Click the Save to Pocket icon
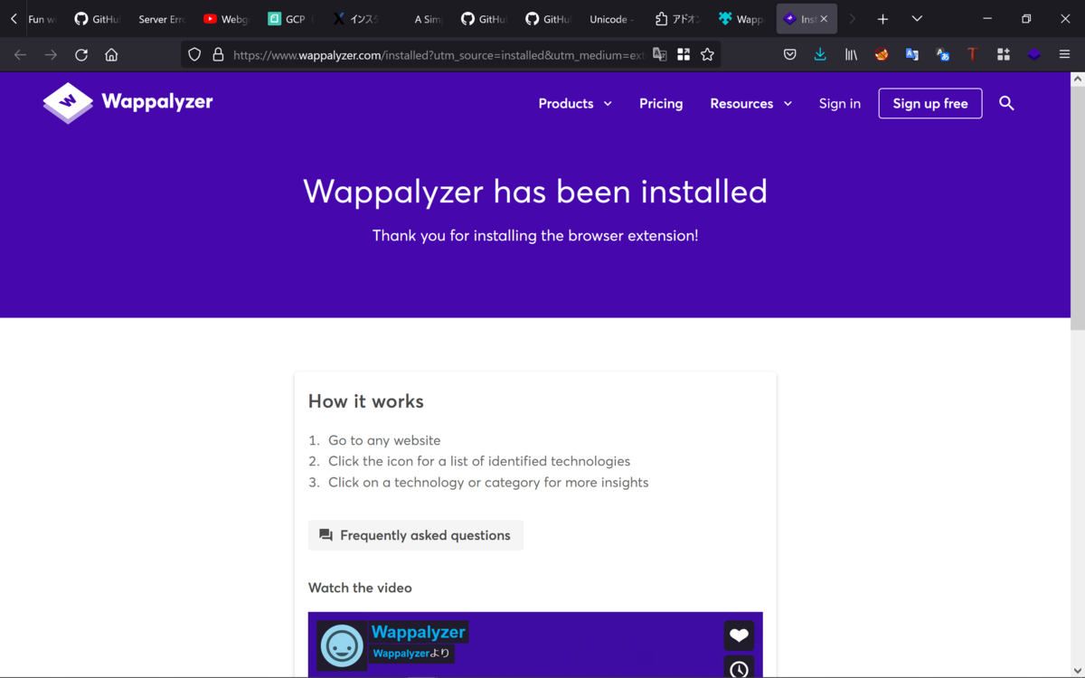Viewport: 1085px width, 678px height. click(x=789, y=55)
